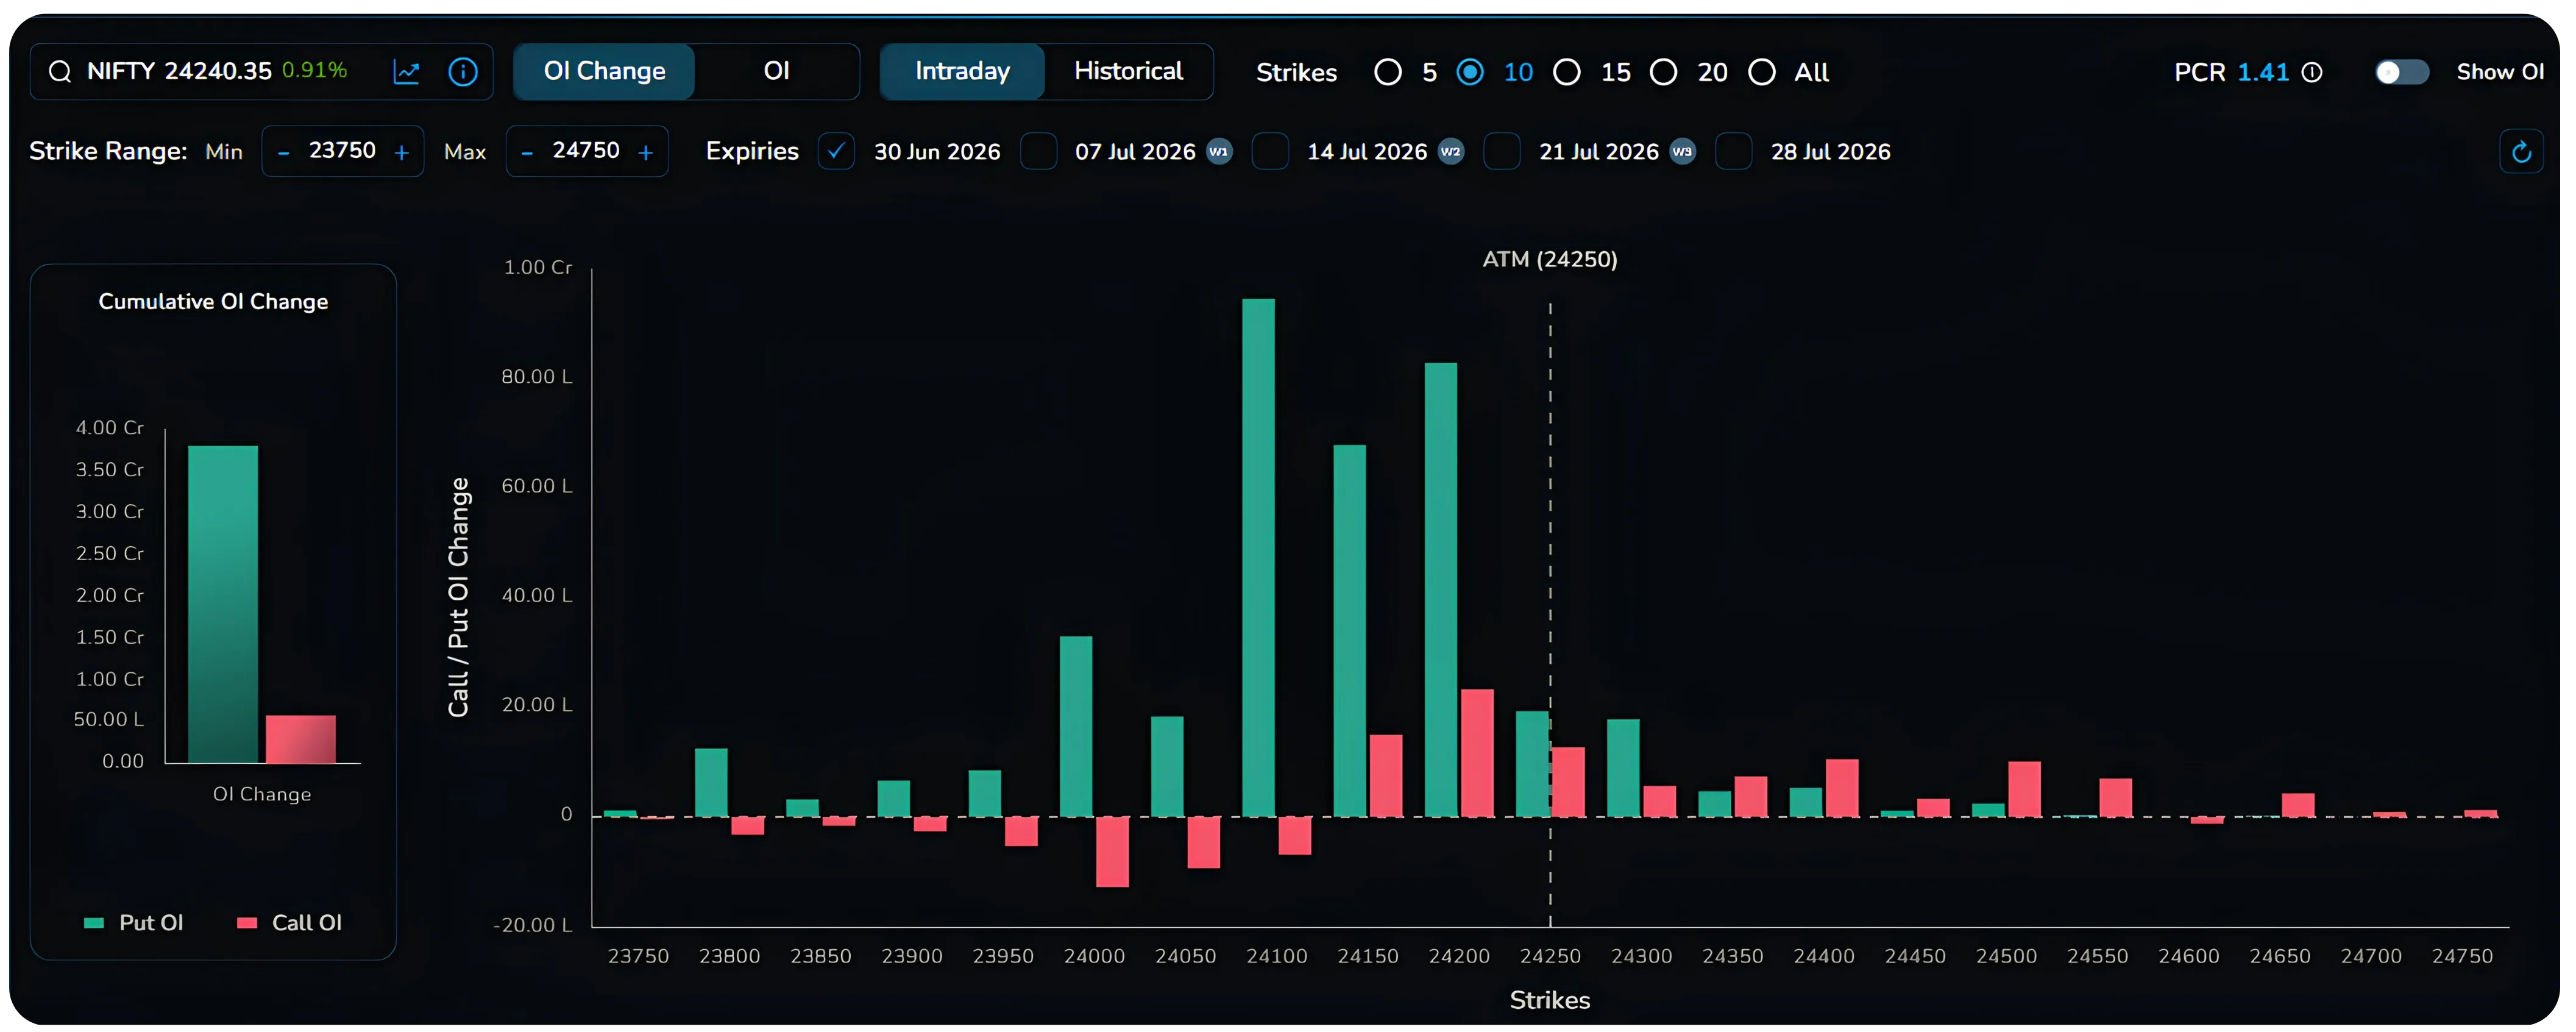
Task: Click the 0.91% change value
Action: tap(314, 70)
